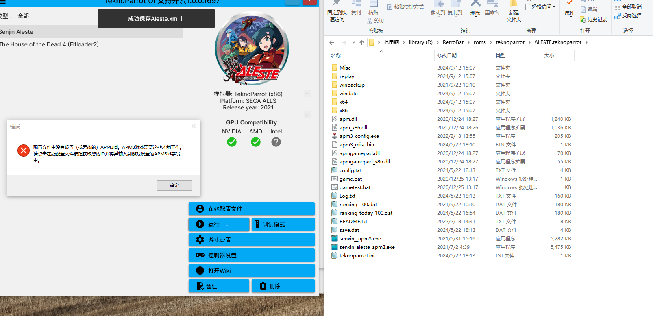Select the Log.txt file

coord(347,196)
